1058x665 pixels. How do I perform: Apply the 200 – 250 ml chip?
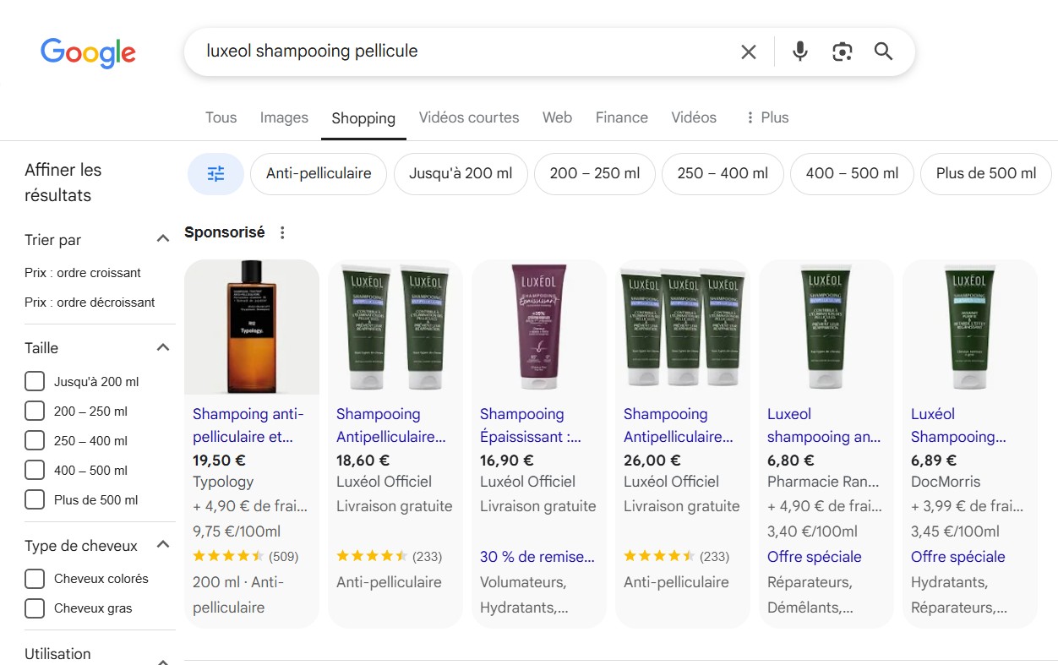tap(595, 174)
